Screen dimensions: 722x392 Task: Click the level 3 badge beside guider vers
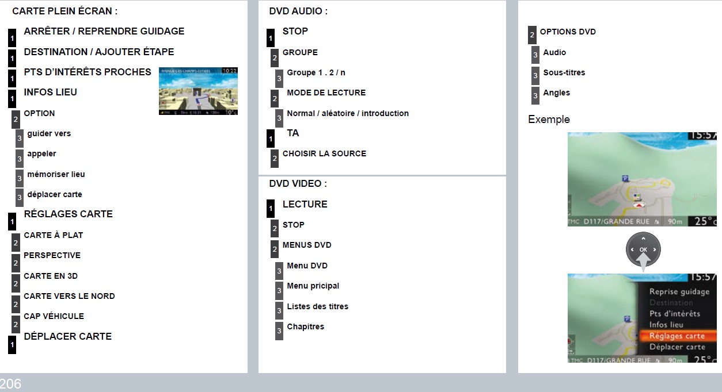tap(20, 139)
